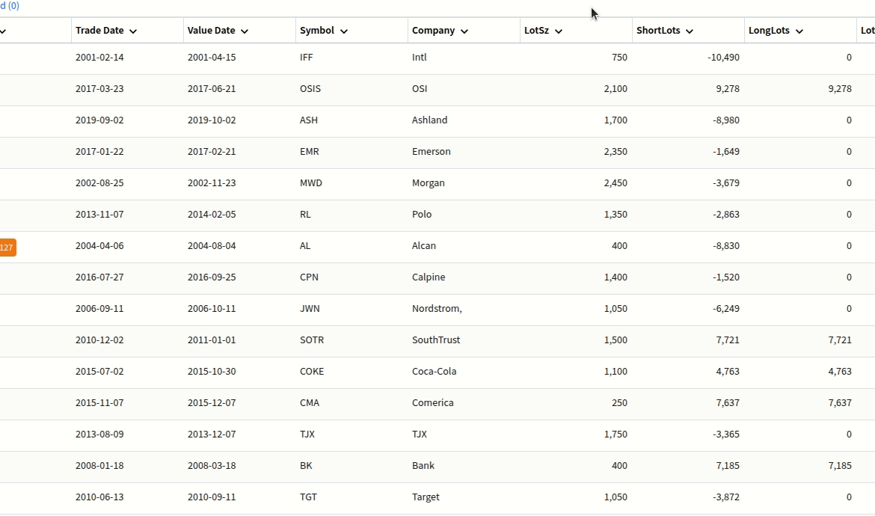Click the Bank company cell
This screenshot has width=875, height=516.
[423, 465]
